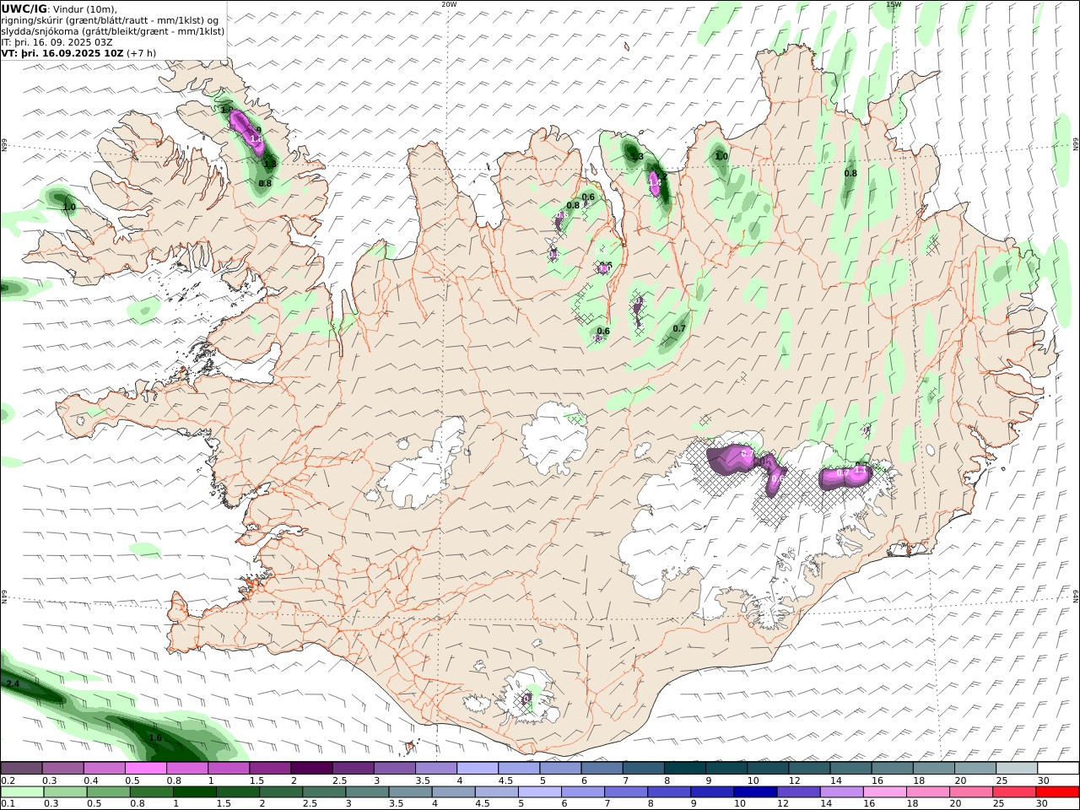
Task: Select the darkest purple 2–2.5 snow legend swatch
Action: (x=311, y=769)
